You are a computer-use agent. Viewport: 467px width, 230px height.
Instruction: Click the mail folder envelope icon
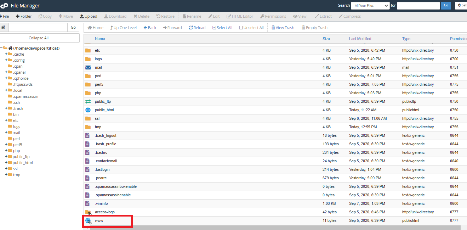(x=88, y=67)
